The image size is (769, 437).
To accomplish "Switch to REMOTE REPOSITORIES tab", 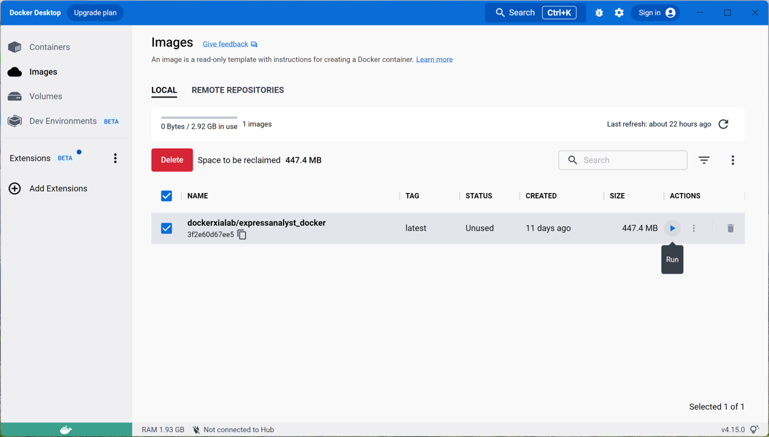I will pyautogui.click(x=238, y=90).
